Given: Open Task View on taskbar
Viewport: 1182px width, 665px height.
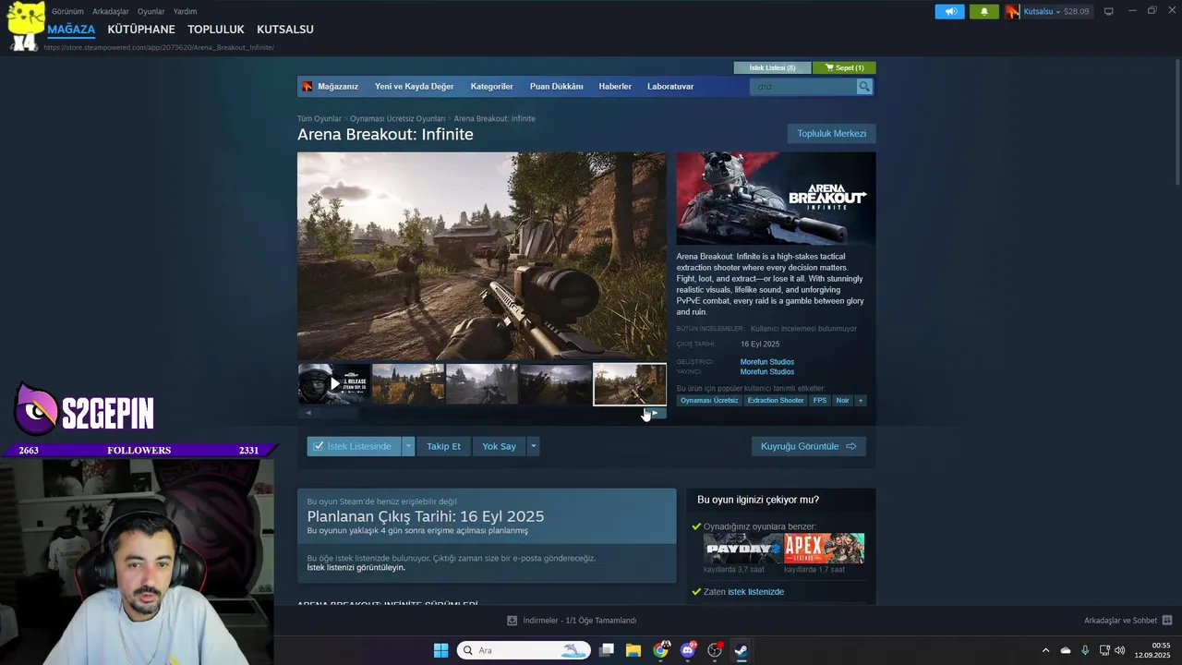Looking at the screenshot, I should (606, 650).
